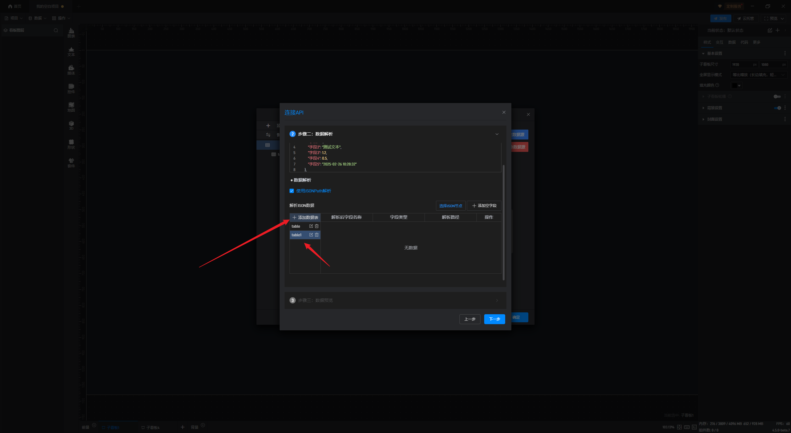Switch to the 样式 tab
791x433 pixels.
click(707, 42)
